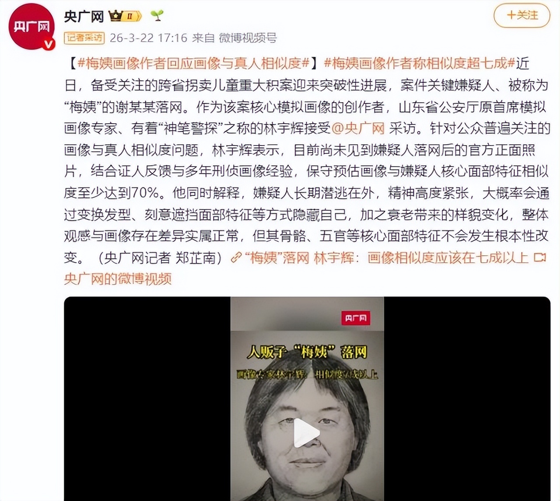Click the video camera icon after 七成以上
The width and height of the screenshot is (560, 501).
point(540,257)
